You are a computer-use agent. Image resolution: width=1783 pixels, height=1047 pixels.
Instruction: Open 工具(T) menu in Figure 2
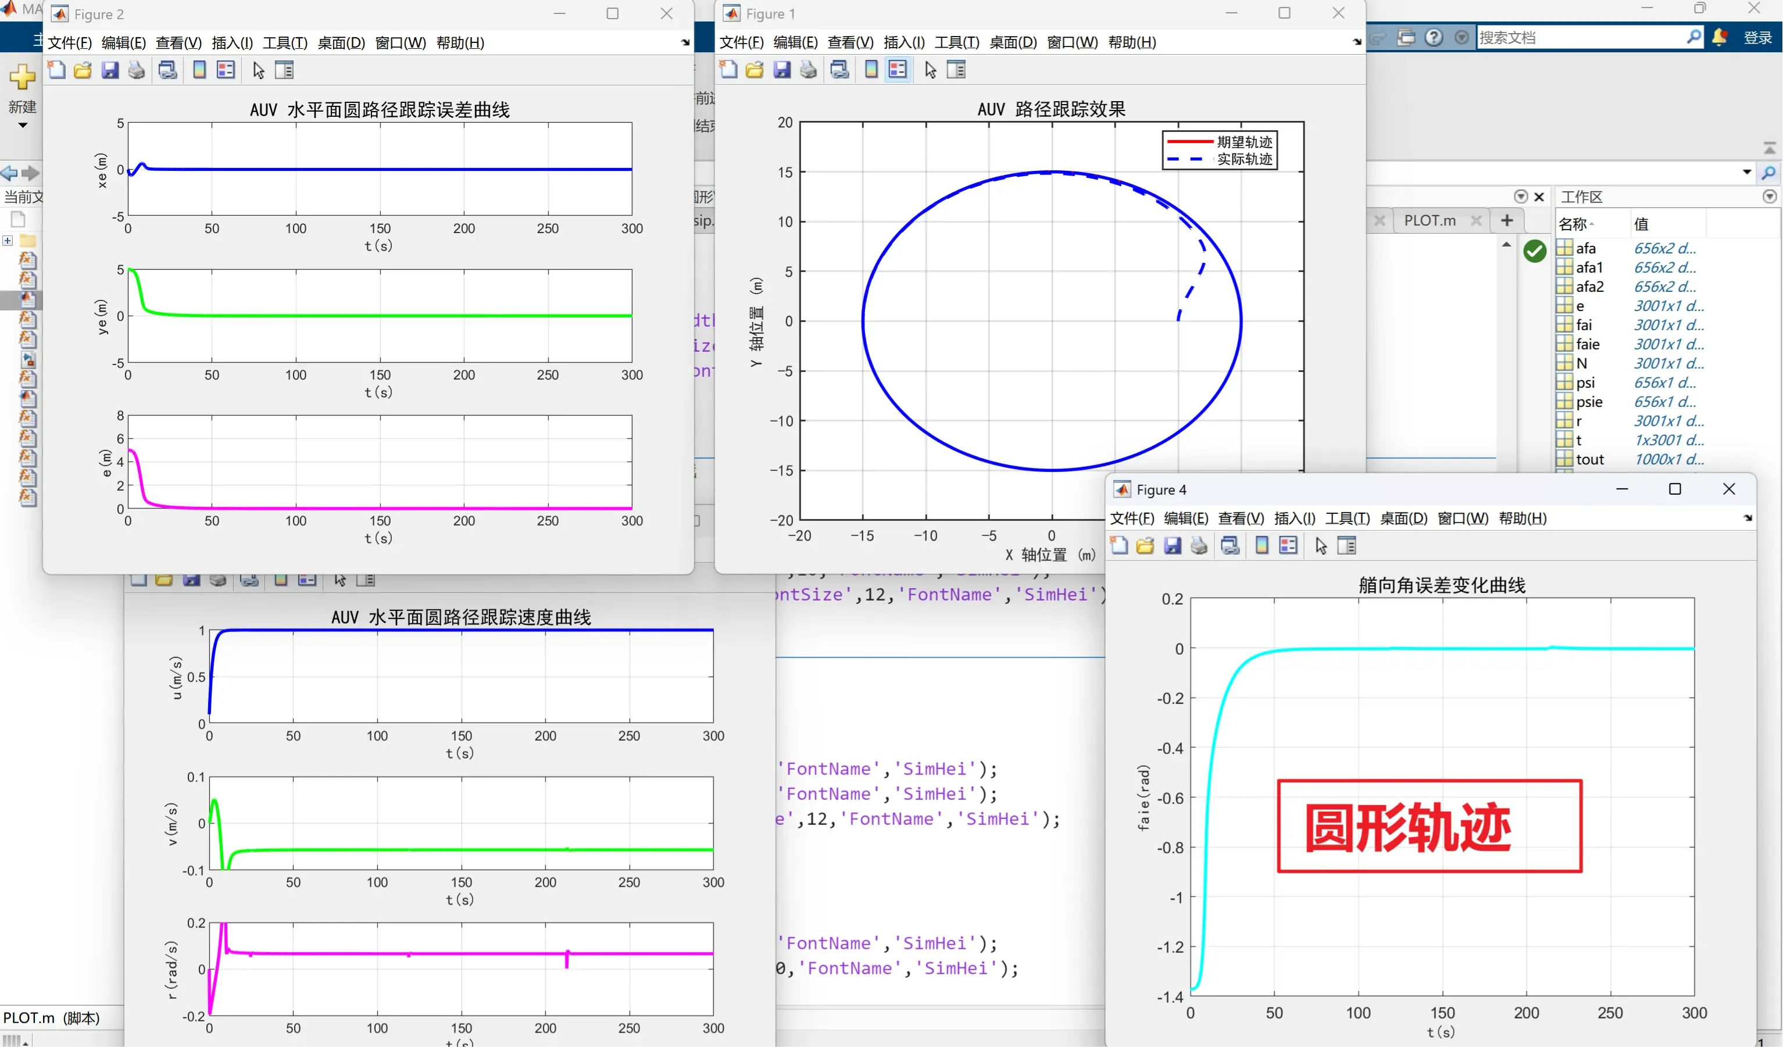coord(285,42)
